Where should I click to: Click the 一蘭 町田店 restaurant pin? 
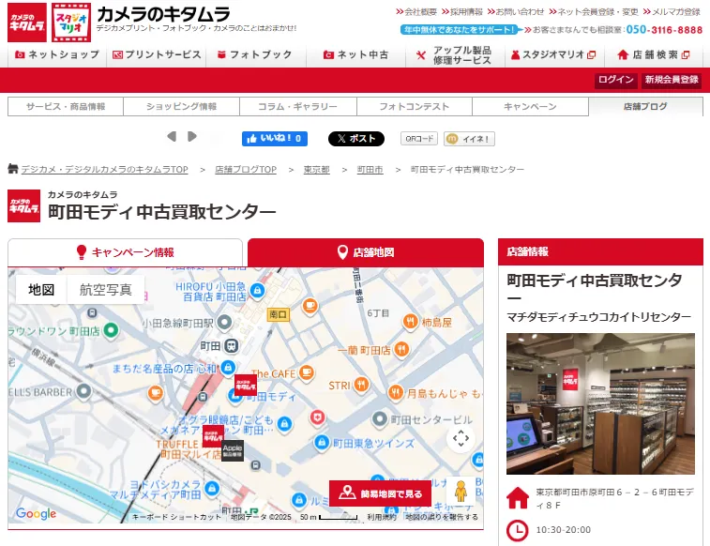pos(402,350)
